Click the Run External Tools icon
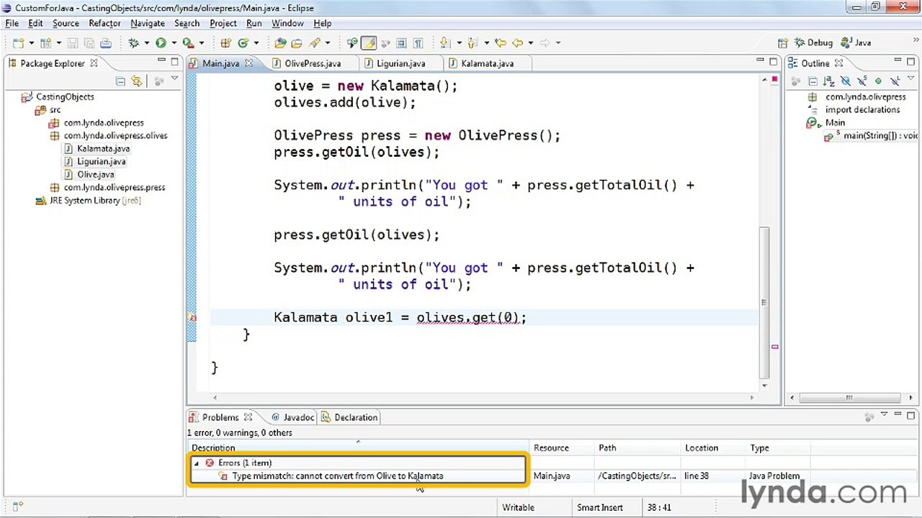 tap(188, 43)
